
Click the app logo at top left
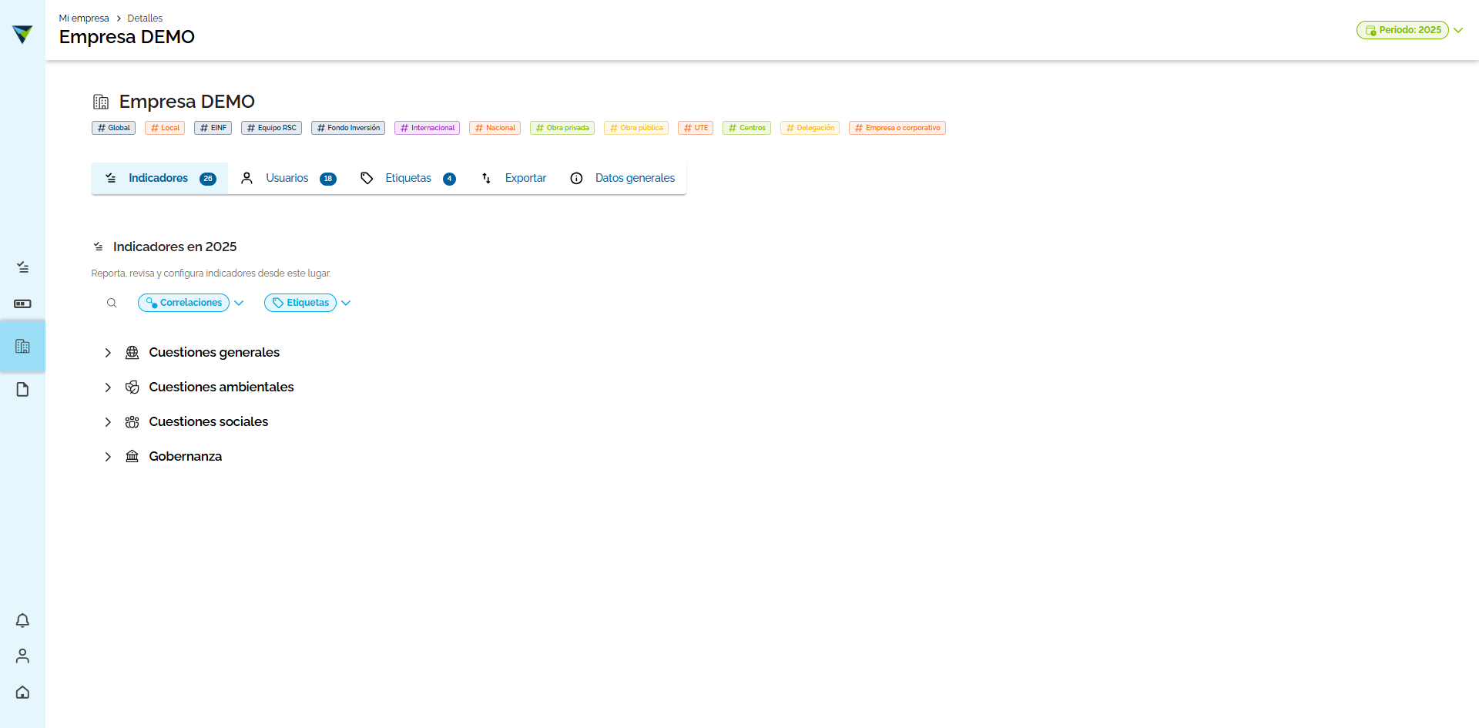click(22, 34)
